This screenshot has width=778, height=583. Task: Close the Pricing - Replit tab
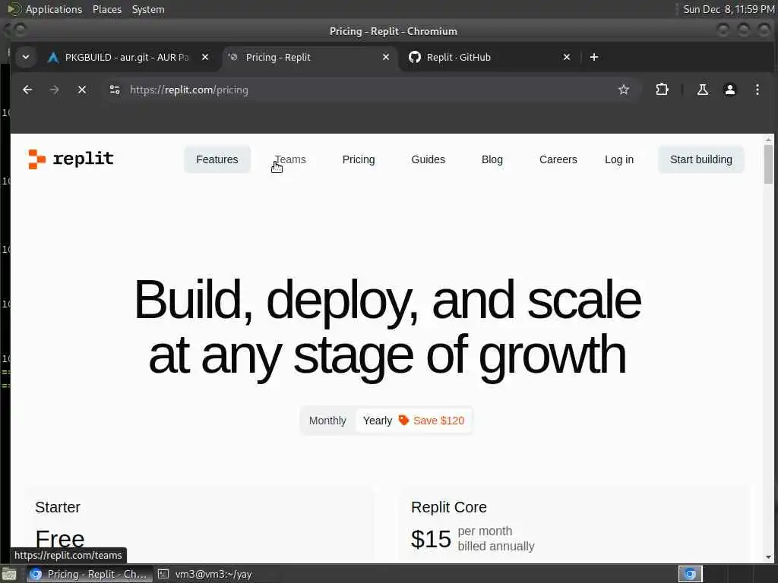[385, 57]
